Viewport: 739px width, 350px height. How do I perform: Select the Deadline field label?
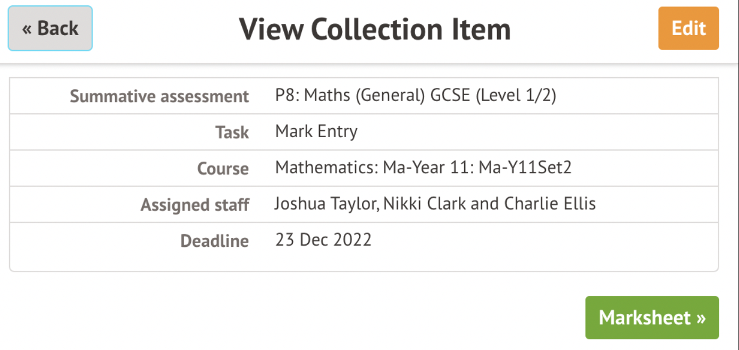[x=214, y=241]
